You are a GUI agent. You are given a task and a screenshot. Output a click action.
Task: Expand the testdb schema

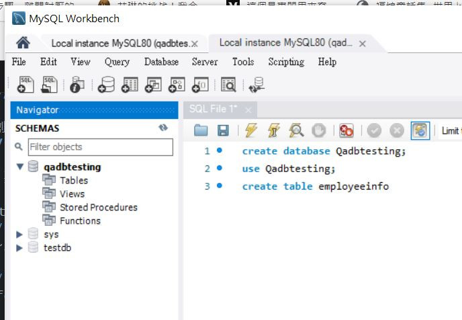coord(19,248)
